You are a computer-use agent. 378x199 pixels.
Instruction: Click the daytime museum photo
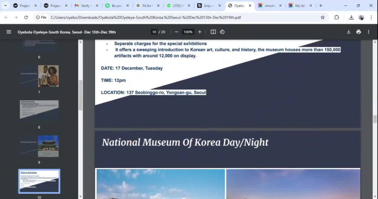point(161,184)
